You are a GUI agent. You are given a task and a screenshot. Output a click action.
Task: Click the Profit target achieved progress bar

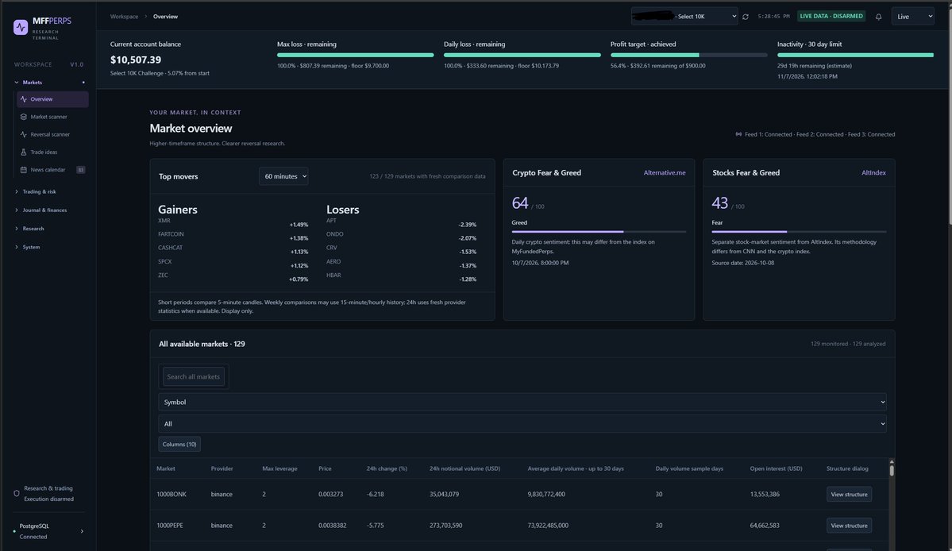coord(688,56)
